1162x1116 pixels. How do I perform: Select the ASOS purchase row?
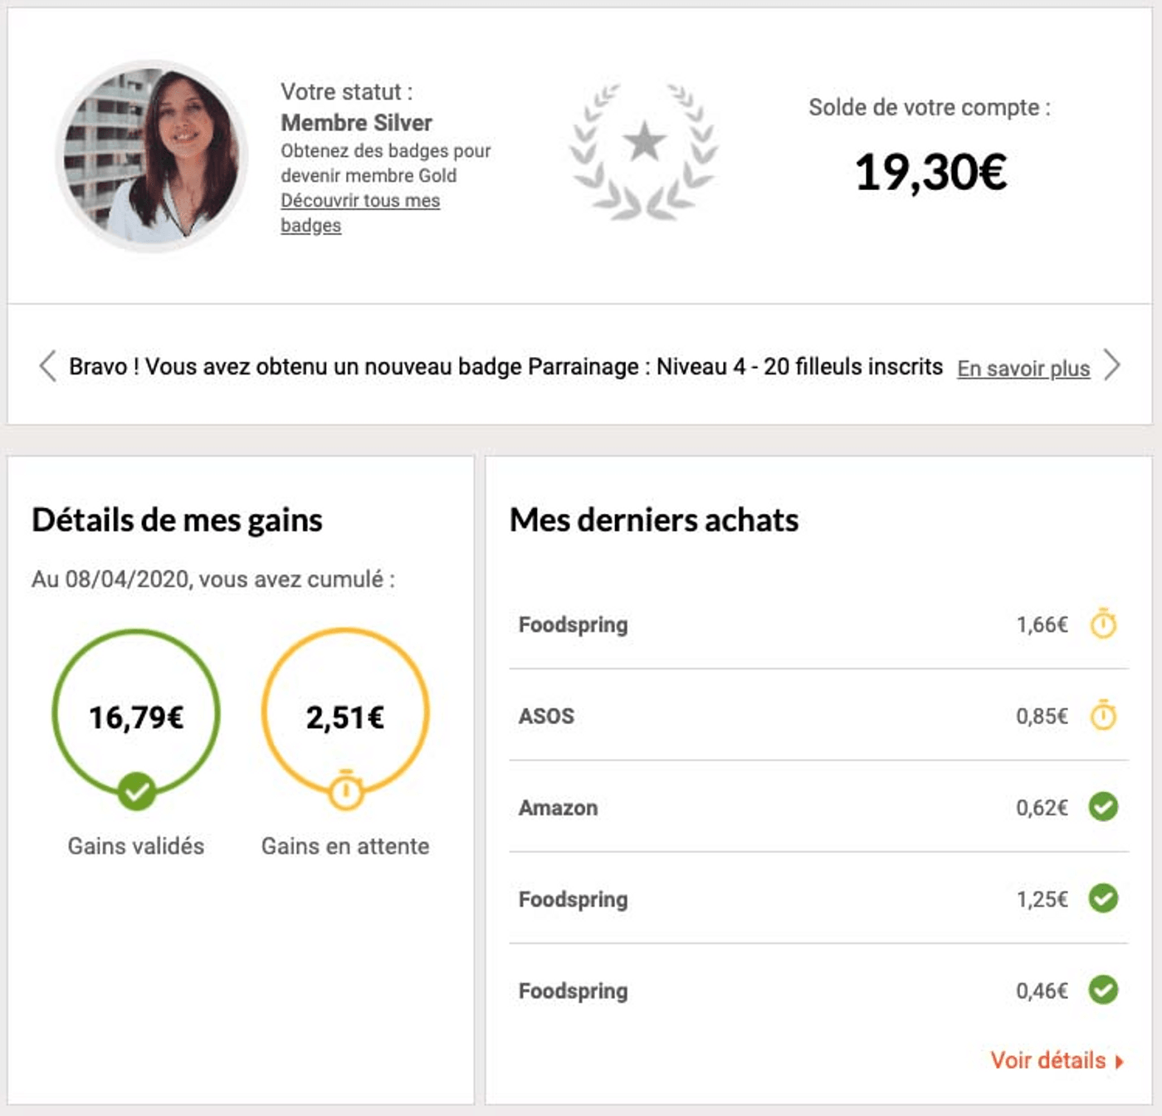(x=818, y=715)
